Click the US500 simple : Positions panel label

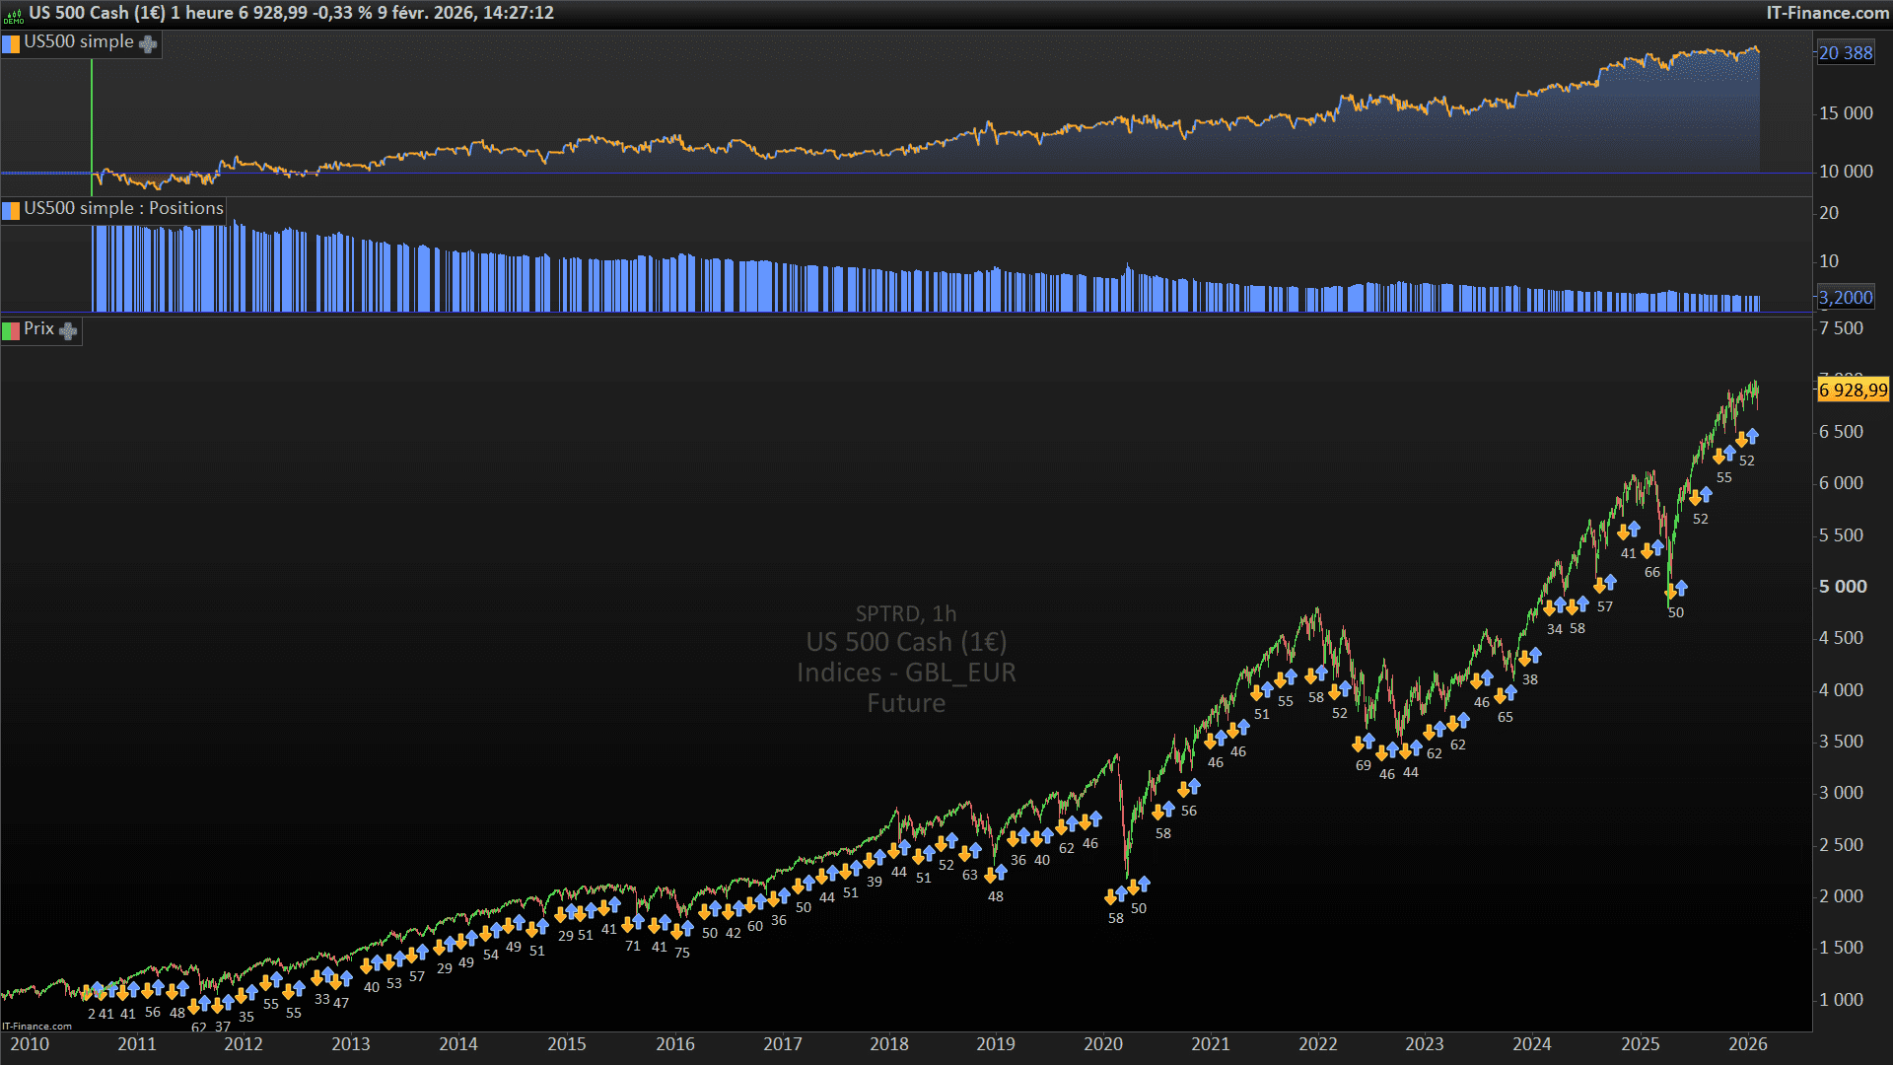click(123, 208)
